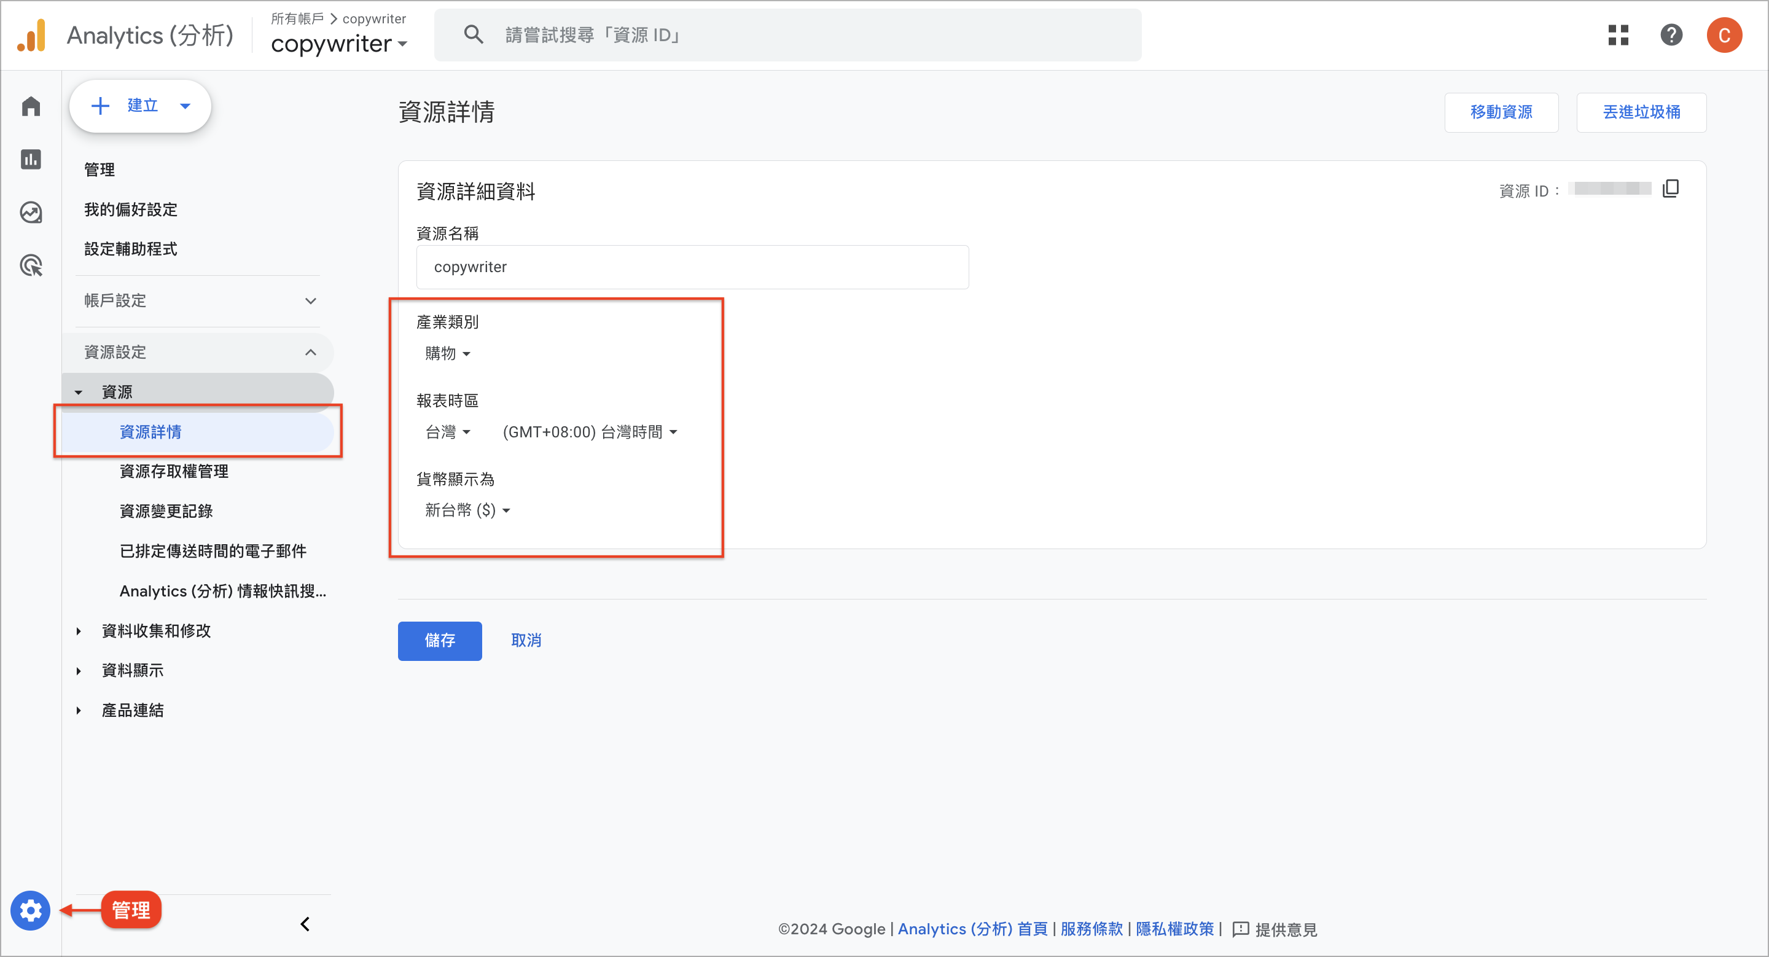Open the Explore icon in left rail

click(31, 212)
